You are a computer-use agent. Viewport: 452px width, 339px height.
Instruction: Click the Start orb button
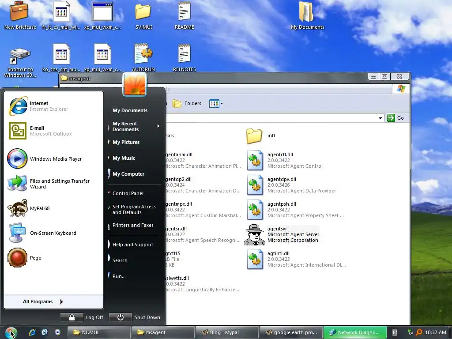[11, 332]
